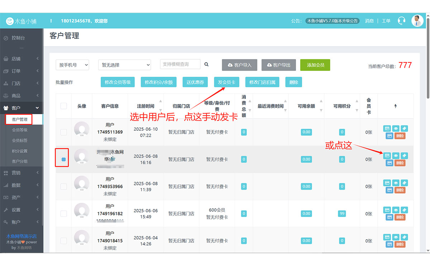The height and width of the screenshot is (266, 430).
Task: View details of user 1749018415
Action: click(x=396, y=237)
